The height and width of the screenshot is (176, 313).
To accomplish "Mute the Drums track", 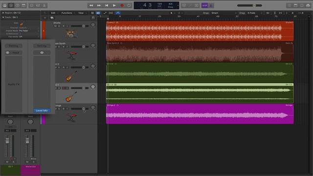I will [55, 26].
